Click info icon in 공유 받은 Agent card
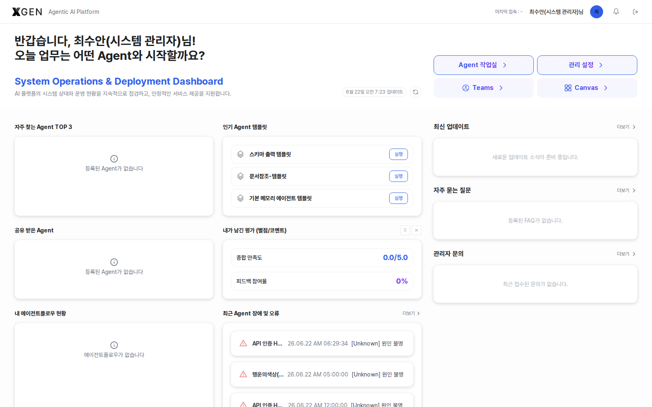The width and height of the screenshot is (652, 407). (114, 262)
